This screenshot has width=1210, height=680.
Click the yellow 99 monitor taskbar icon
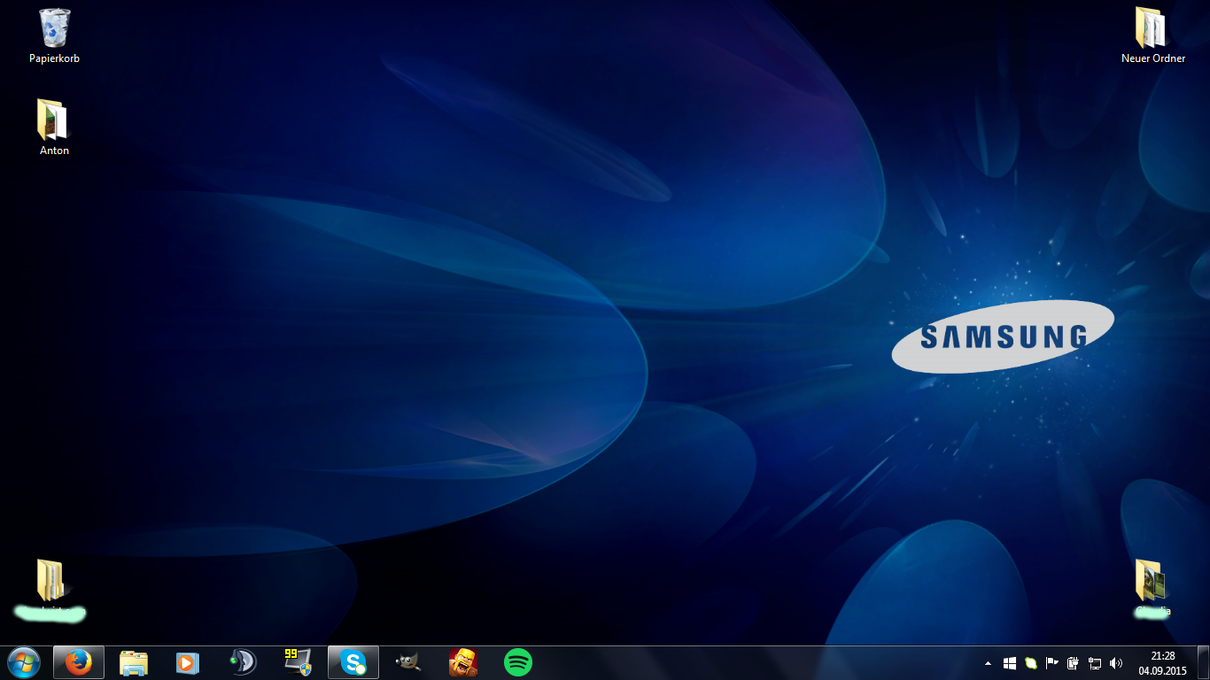tap(298, 662)
